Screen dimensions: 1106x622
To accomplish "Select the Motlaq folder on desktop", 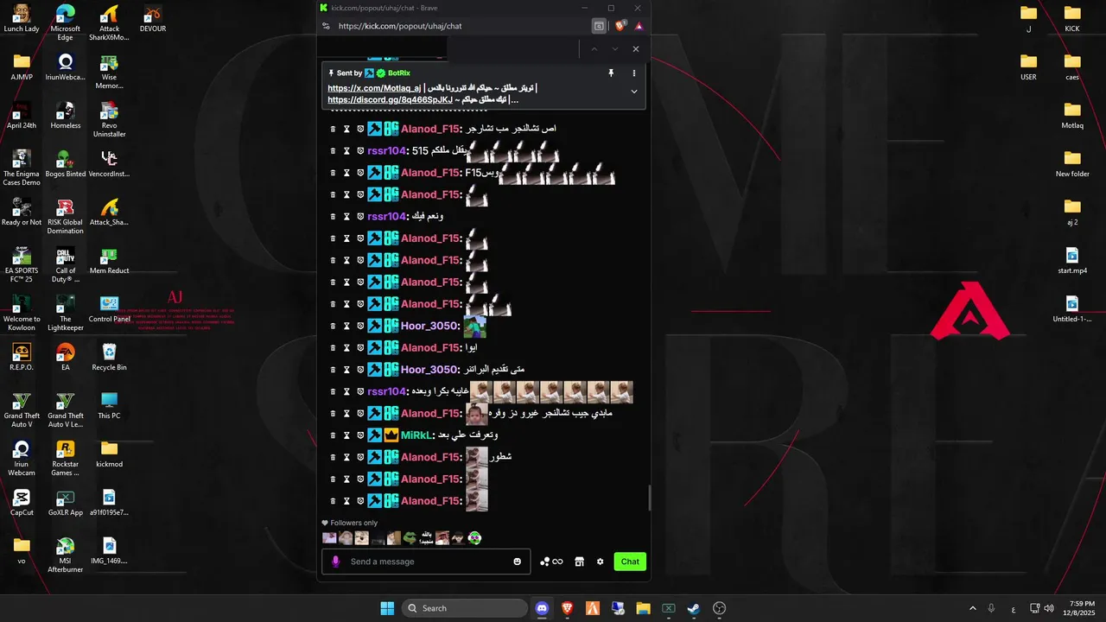I will point(1072,116).
